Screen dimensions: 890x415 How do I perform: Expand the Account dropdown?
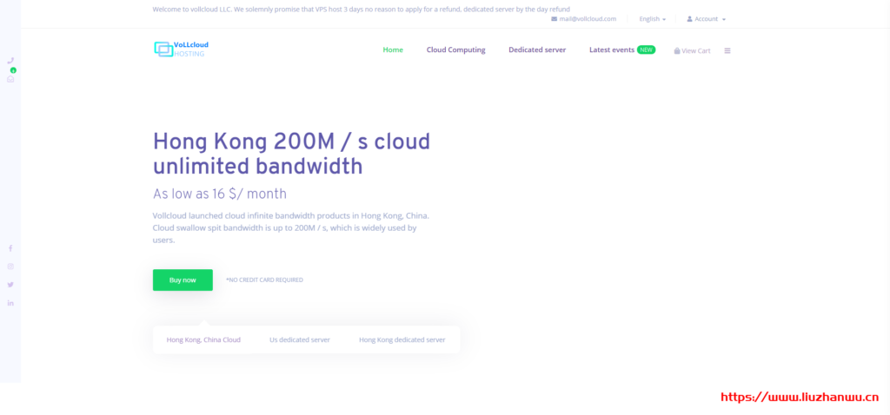point(706,18)
